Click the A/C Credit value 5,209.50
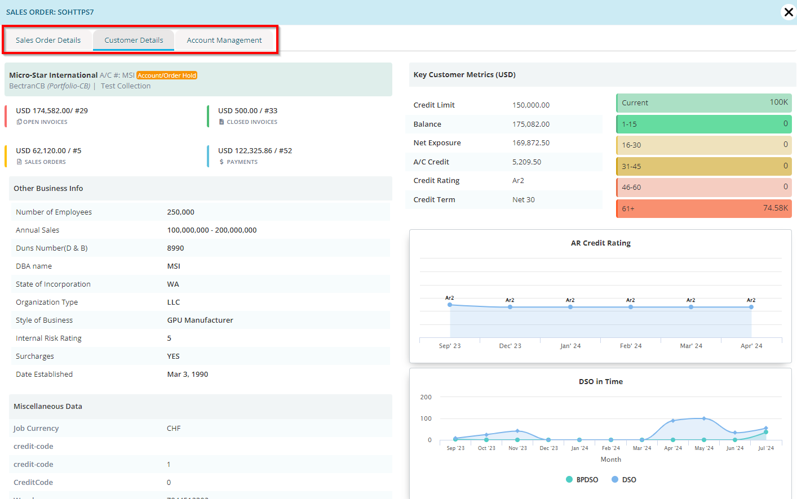 (526, 162)
